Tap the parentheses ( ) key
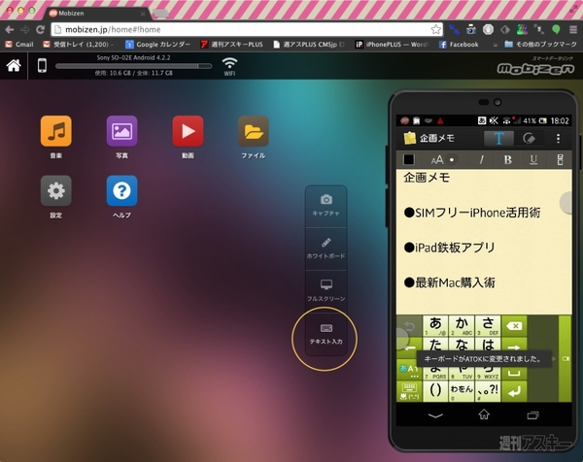Viewport: 583px width, 462px height. point(435,391)
